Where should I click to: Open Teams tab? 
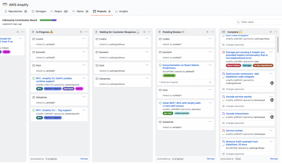click(x=80, y=11)
